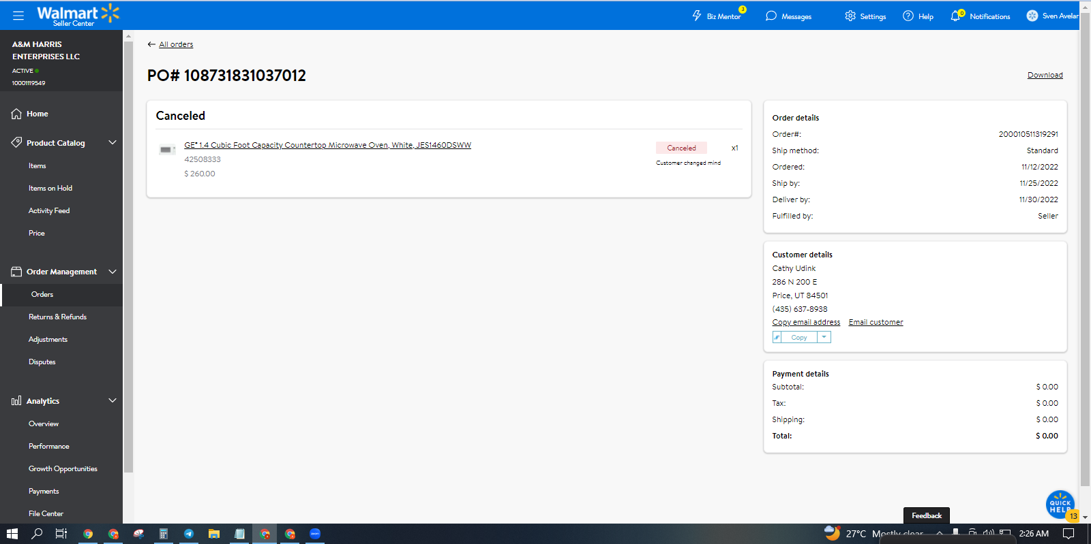Click the Feedback button

click(x=927, y=515)
